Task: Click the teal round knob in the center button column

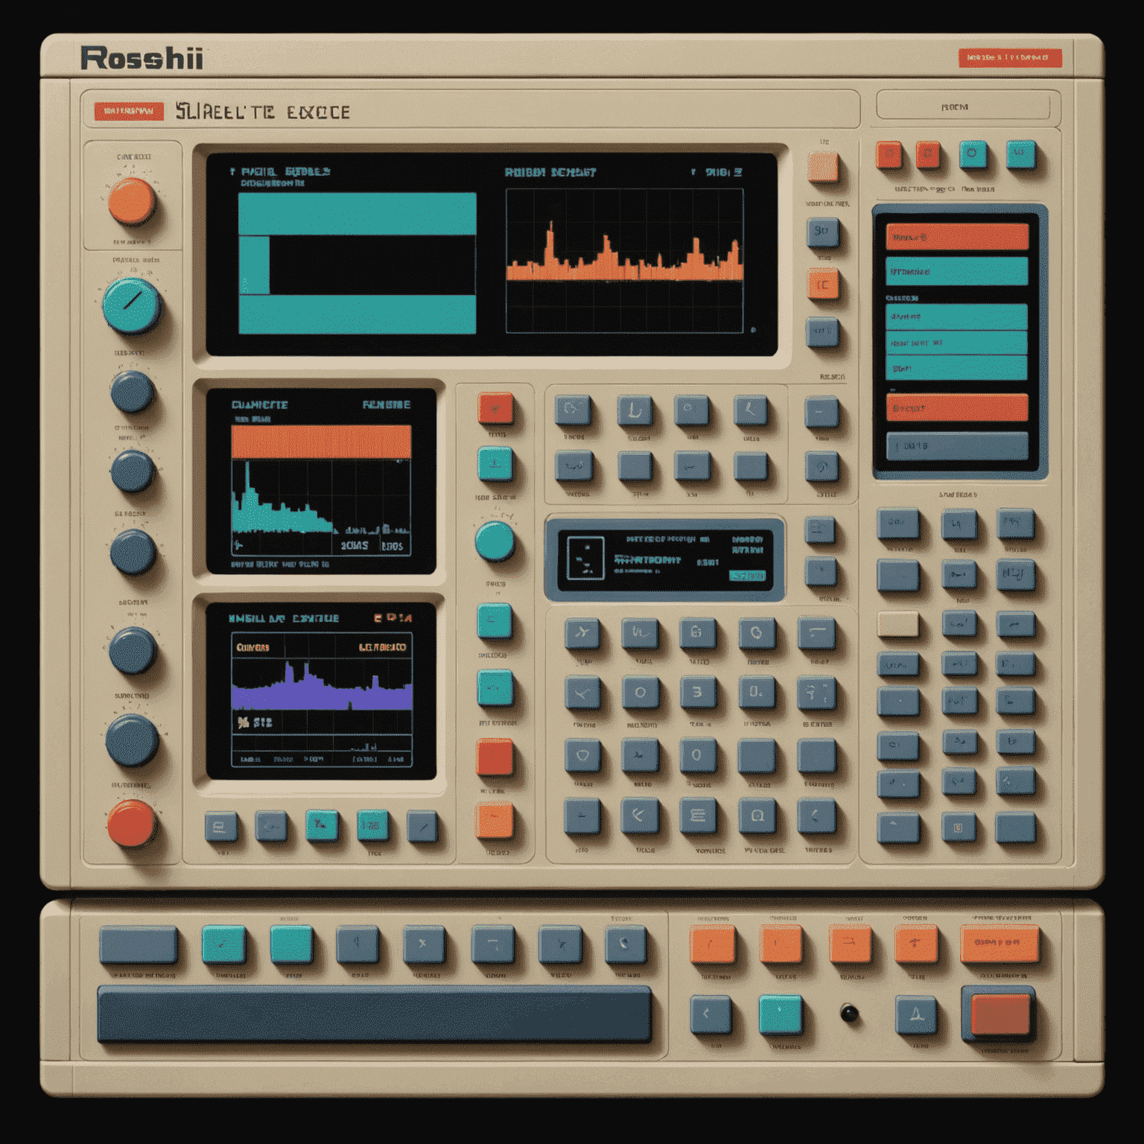Action: [x=495, y=541]
